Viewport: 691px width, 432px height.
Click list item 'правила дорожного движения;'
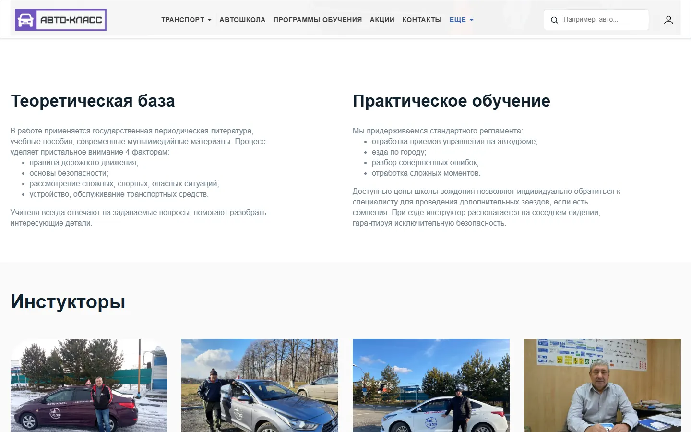click(x=84, y=163)
